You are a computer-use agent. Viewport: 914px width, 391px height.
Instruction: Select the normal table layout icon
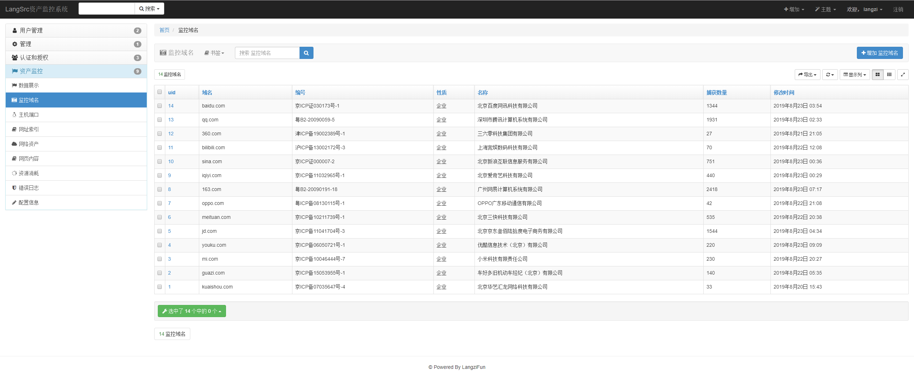tap(878, 75)
